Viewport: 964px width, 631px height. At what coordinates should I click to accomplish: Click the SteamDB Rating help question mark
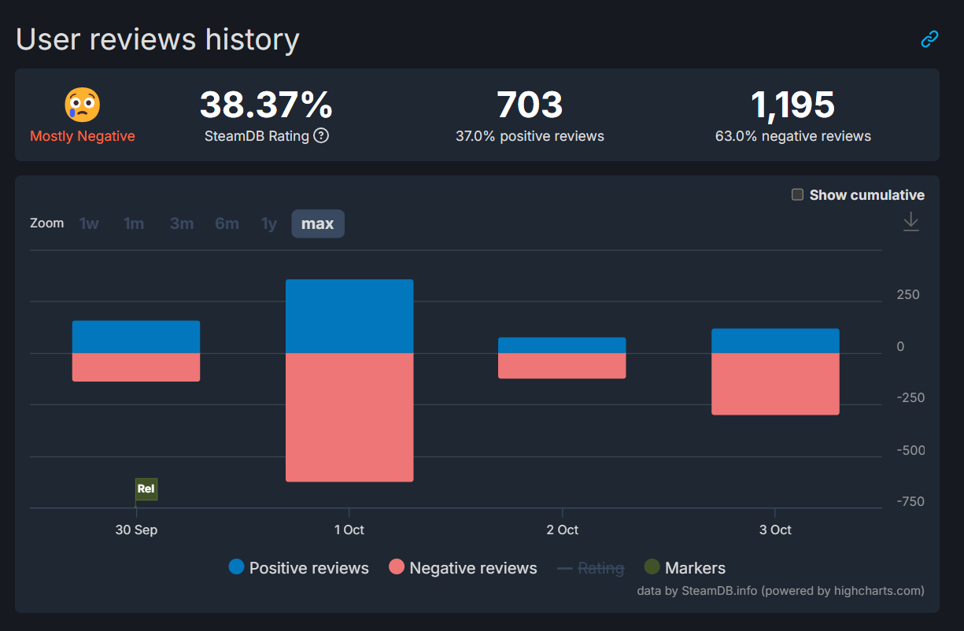(x=321, y=136)
